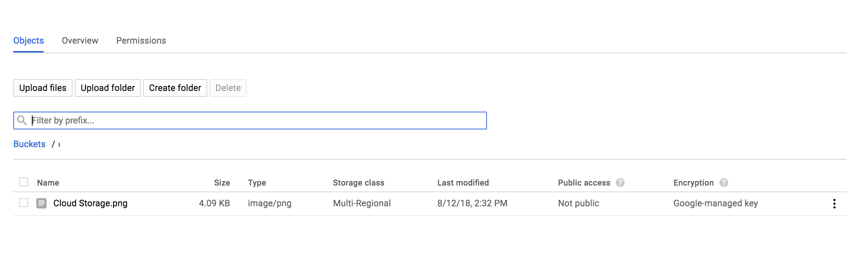Click the file icon beside Cloud Storage.png
Screen dimensions: 860x278
tap(41, 203)
